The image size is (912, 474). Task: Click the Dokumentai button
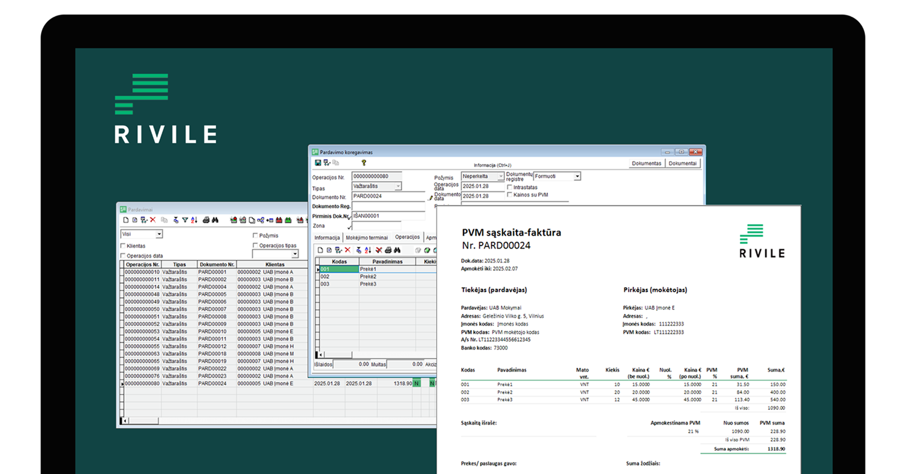(x=682, y=164)
